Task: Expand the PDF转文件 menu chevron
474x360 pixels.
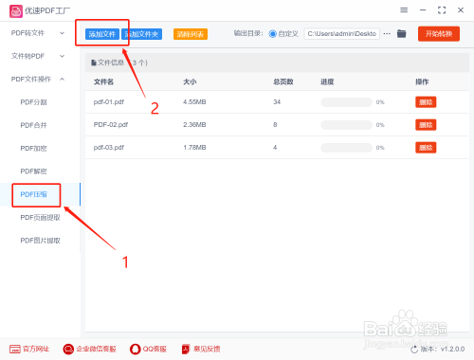Action: [63, 33]
